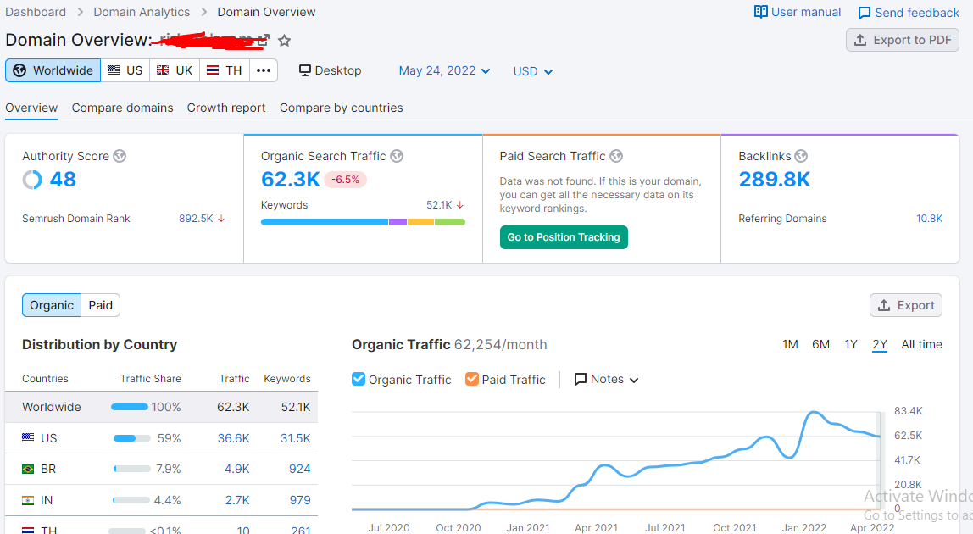Viewport: 973px width, 534px height.
Task: Open the external link icon next to domain
Action: click(x=264, y=41)
